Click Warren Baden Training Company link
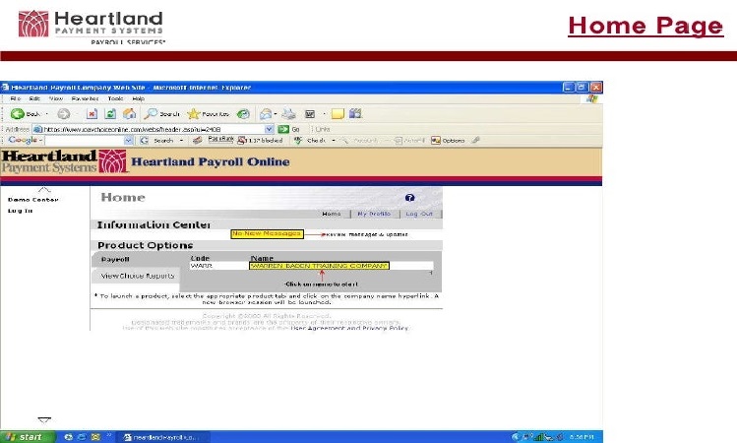Viewport: 737px width, 443px height. [319, 266]
